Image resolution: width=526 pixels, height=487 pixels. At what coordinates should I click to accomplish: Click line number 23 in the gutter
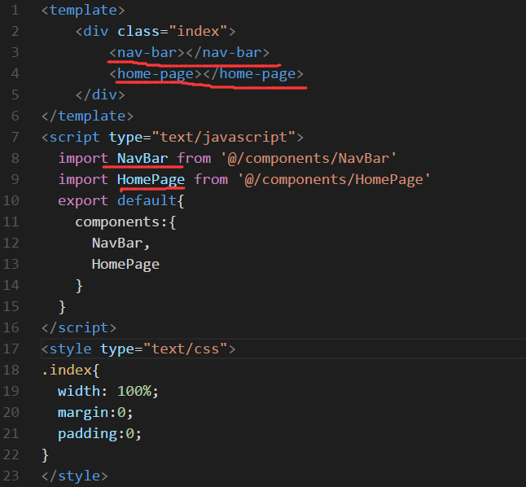11,476
